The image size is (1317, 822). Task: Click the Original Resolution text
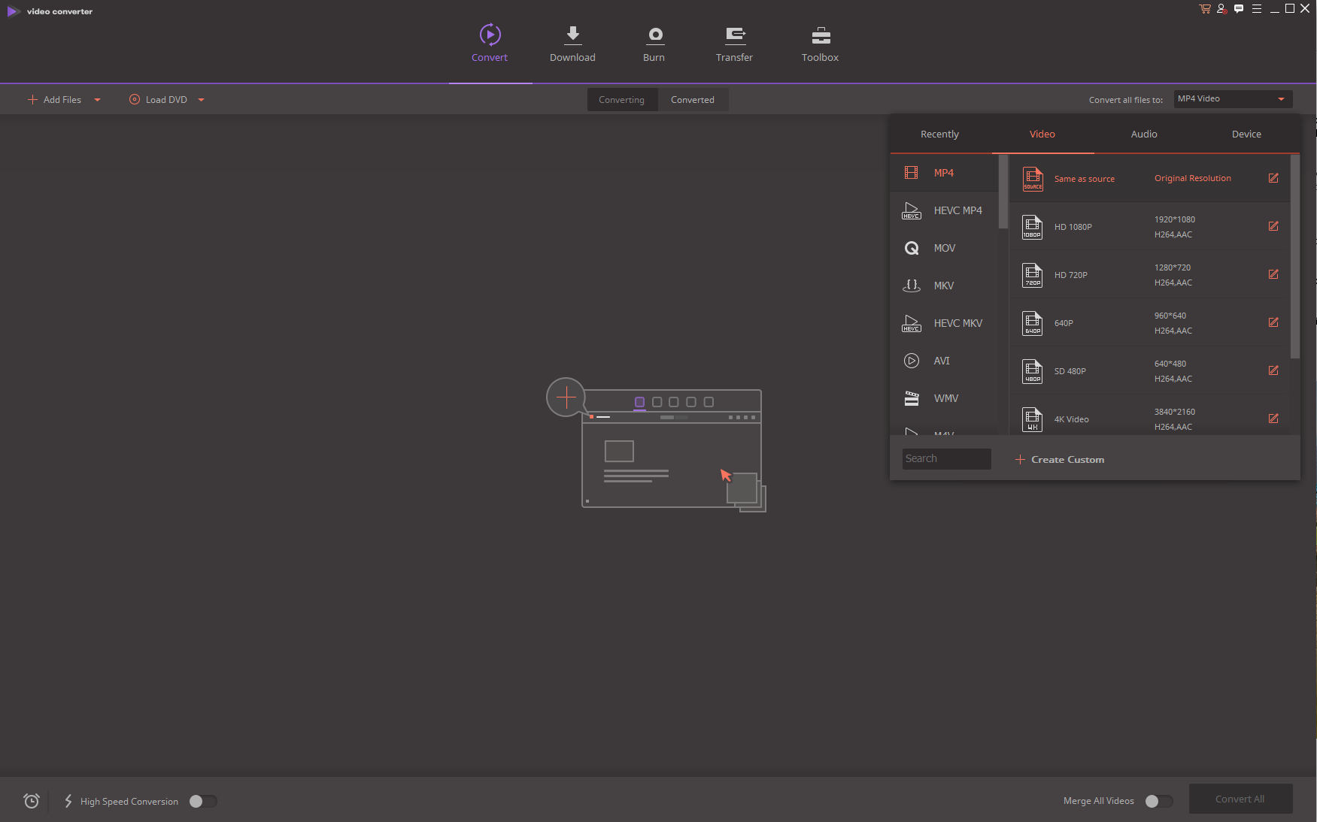(x=1192, y=178)
